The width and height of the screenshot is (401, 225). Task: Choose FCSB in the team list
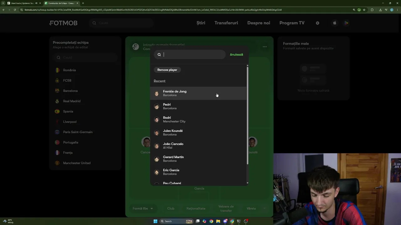85,80
